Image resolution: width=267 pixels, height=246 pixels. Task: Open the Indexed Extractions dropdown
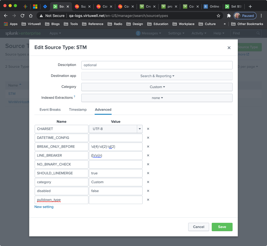(x=157, y=98)
